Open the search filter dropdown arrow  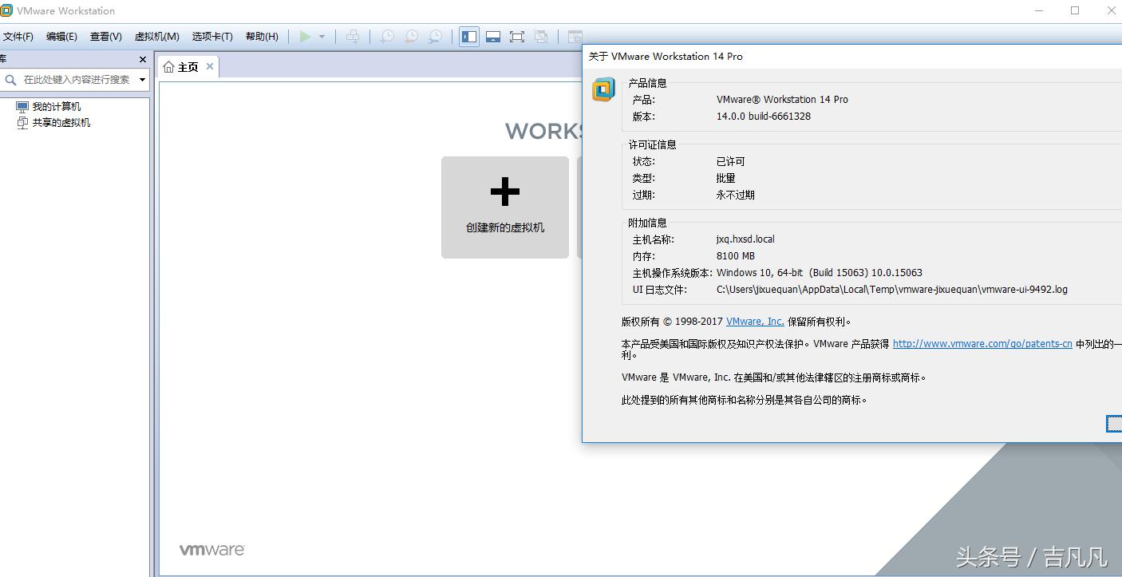142,79
